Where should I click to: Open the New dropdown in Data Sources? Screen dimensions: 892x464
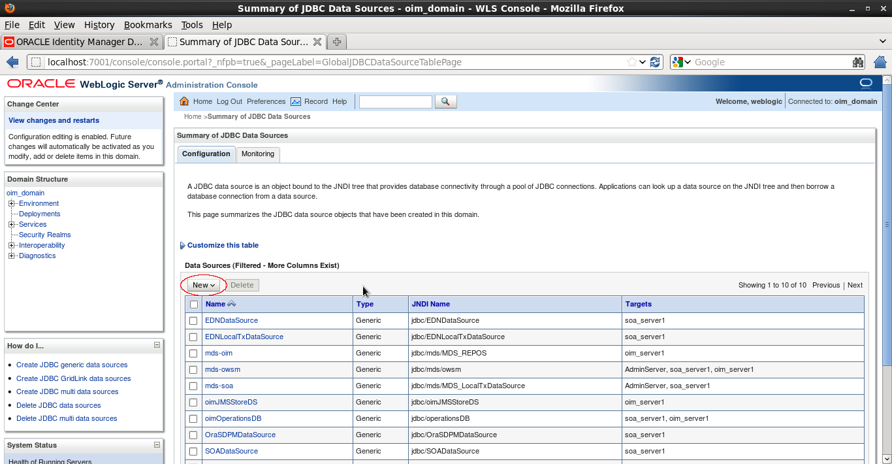[203, 285]
